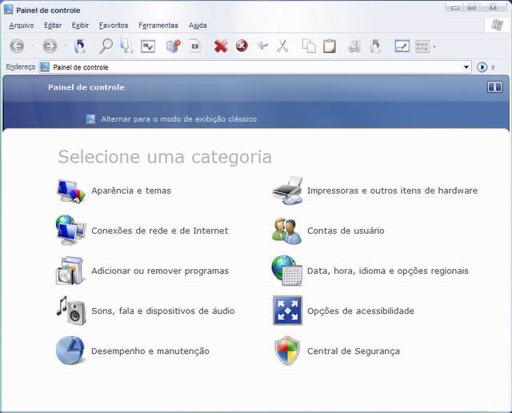The width and height of the screenshot is (512, 413).
Task: Open the Arquivo menu
Action: [x=22, y=26]
